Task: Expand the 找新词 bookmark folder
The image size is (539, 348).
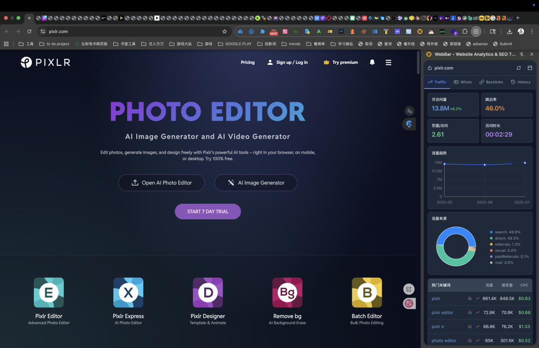Action: pyautogui.click(x=267, y=44)
